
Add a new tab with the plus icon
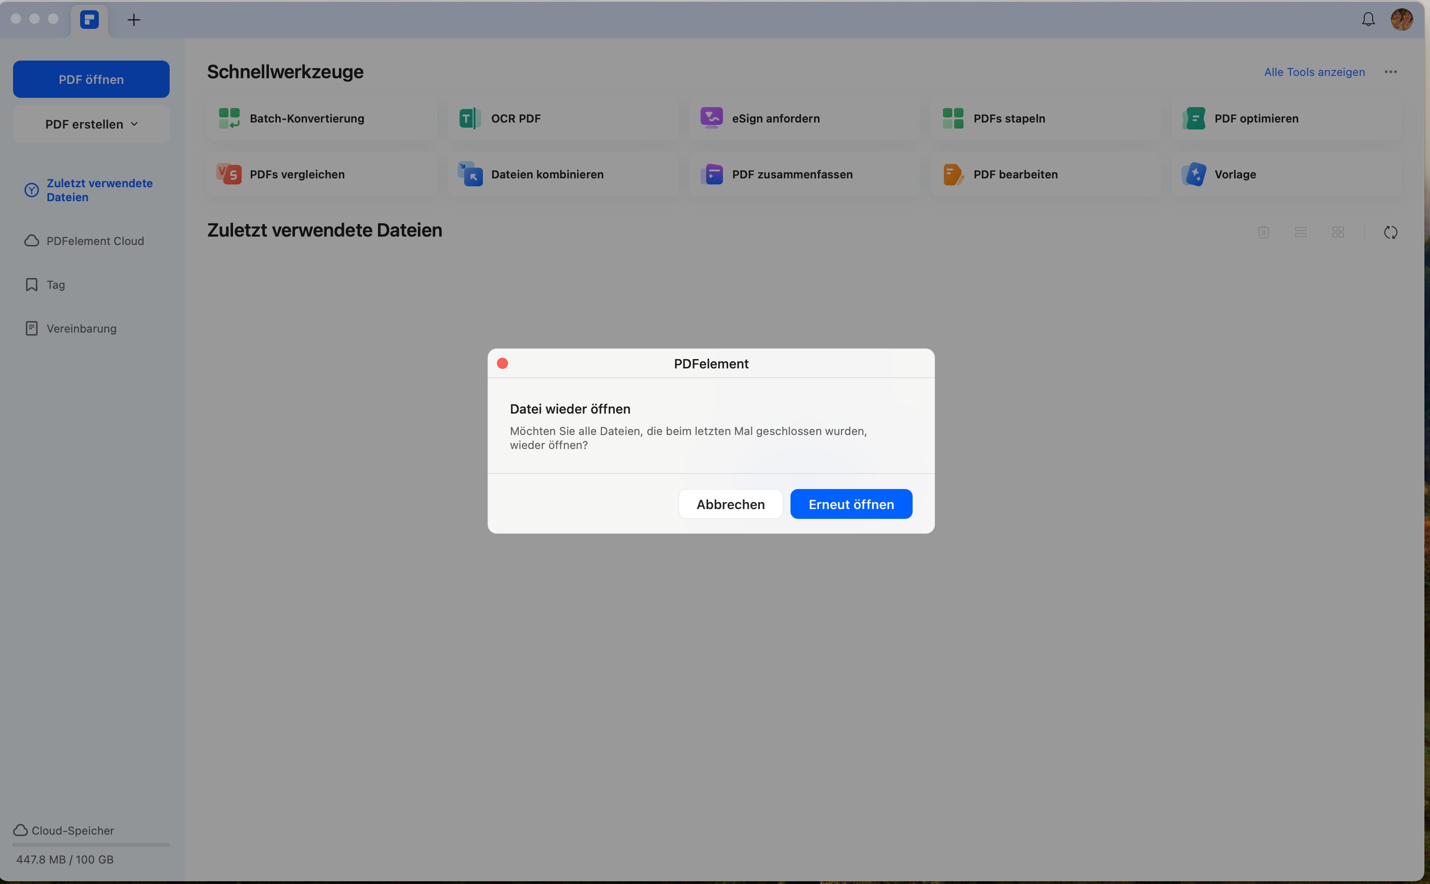134,20
